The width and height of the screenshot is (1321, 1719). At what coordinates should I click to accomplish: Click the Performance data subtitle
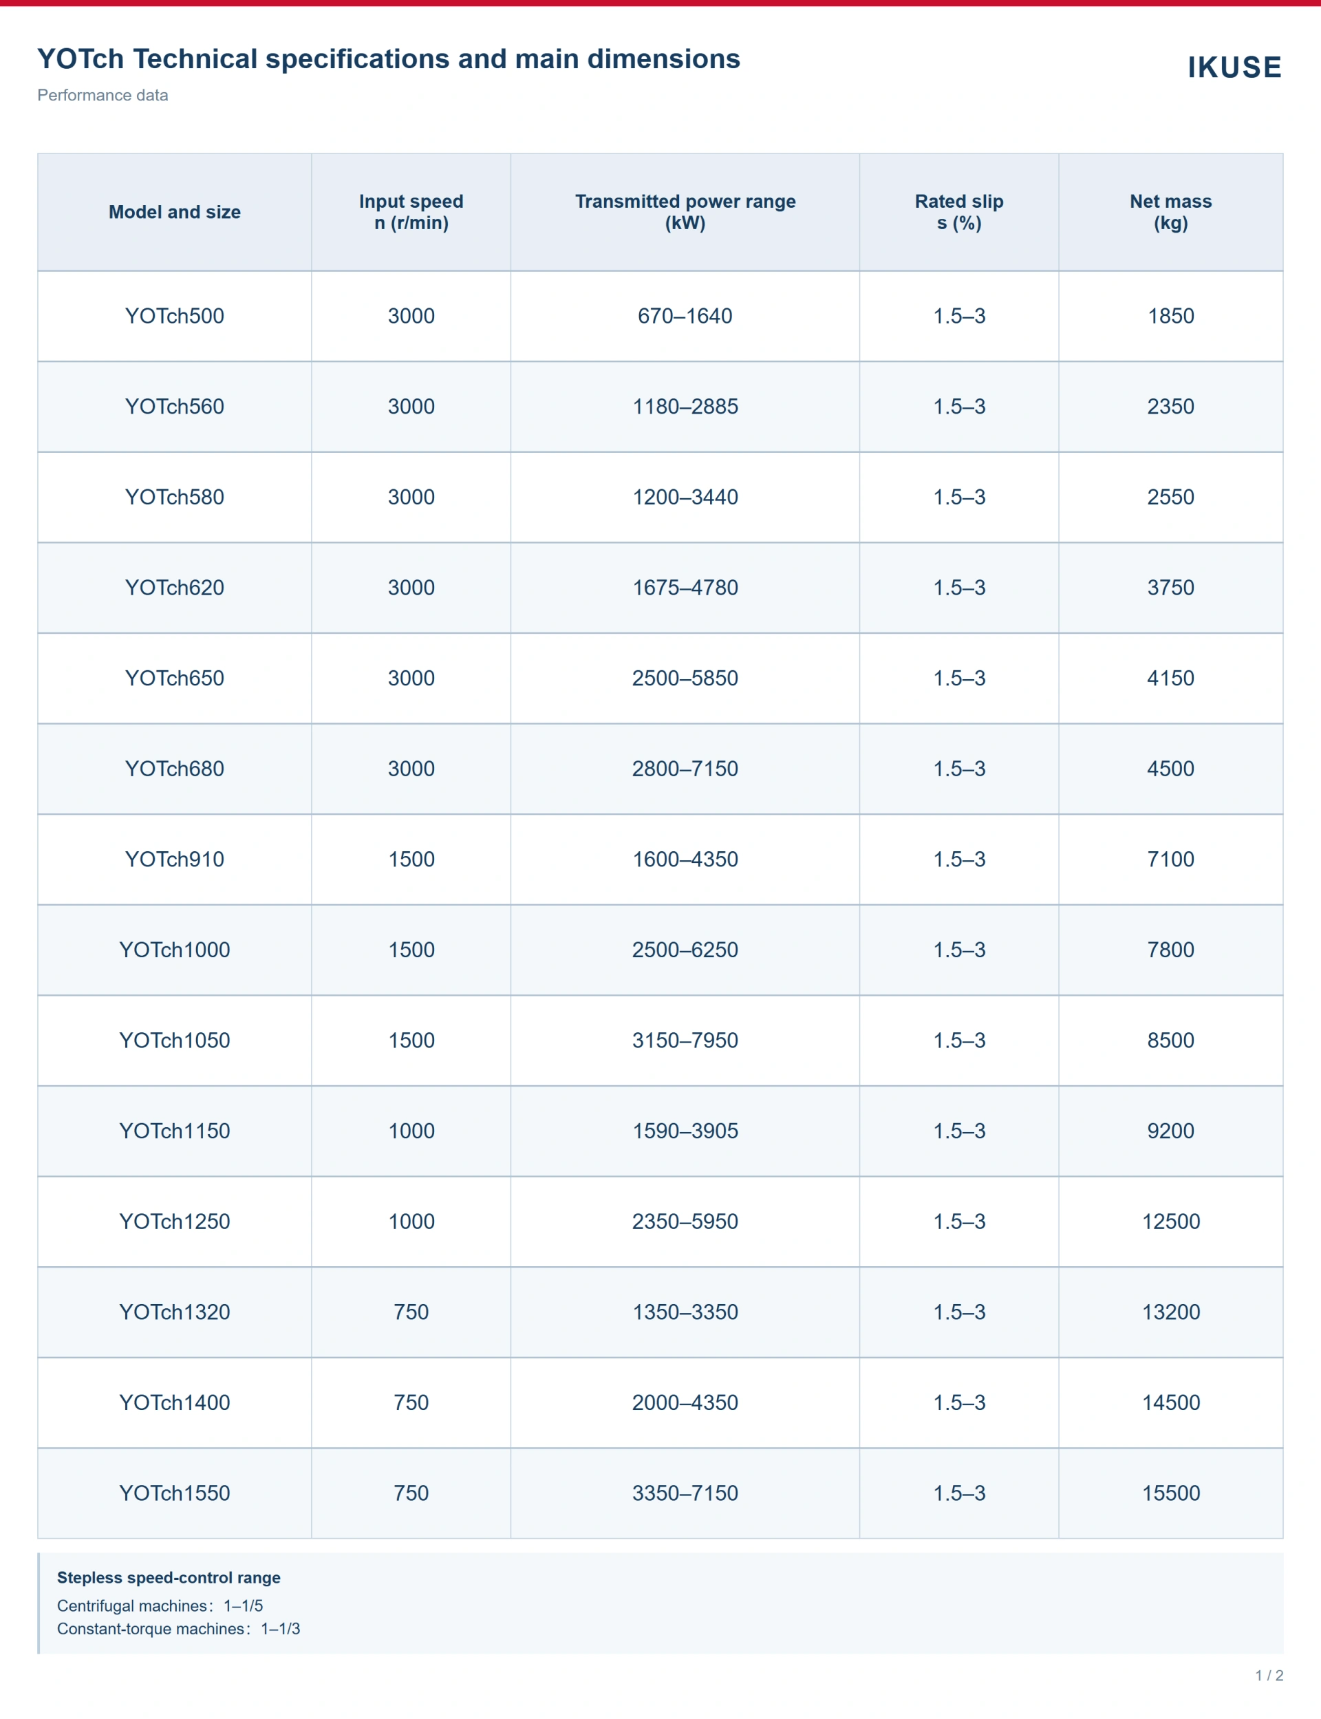[103, 95]
